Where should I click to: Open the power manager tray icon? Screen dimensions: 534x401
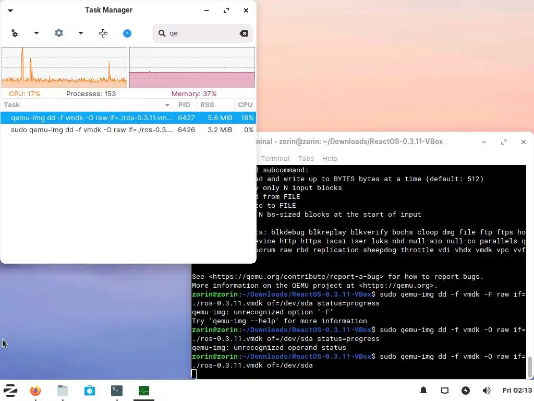click(466, 391)
